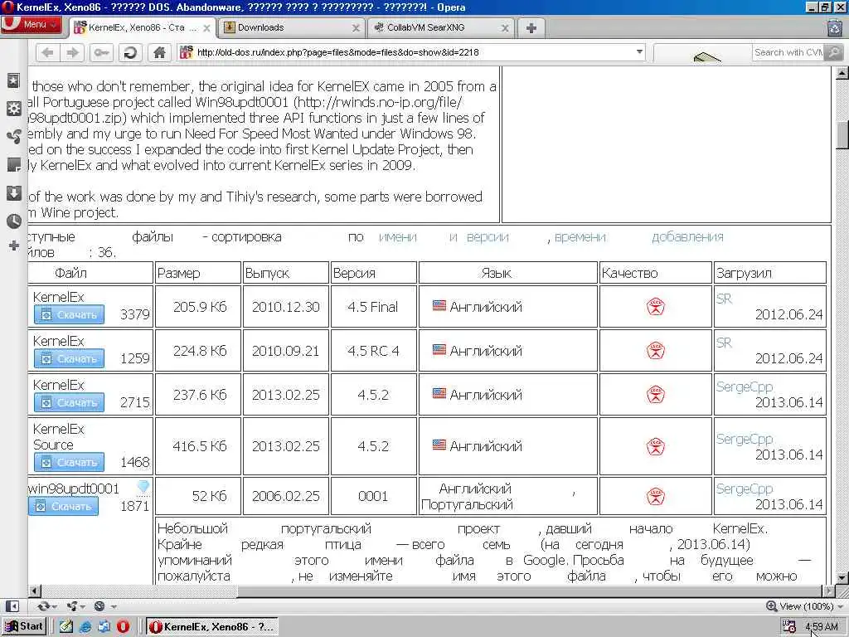The width and height of the screenshot is (849, 637).
Task: Go back with the Back arrow
Action: (x=47, y=52)
